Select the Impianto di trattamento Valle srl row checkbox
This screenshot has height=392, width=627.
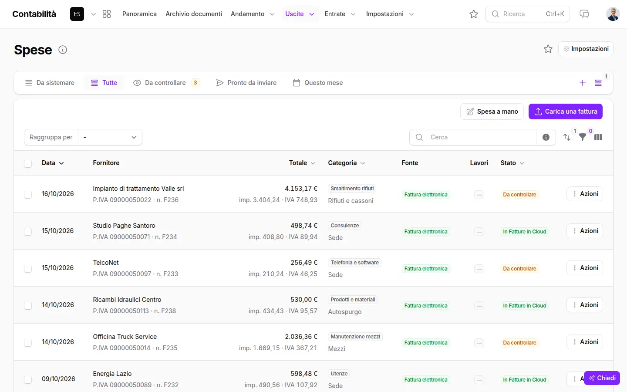tap(28, 195)
